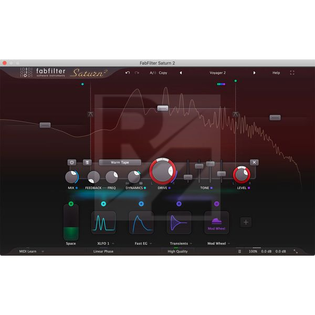The height and width of the screenshot is (315, 315).
Task: Add a new modulation source with plus
Action: 246,223
